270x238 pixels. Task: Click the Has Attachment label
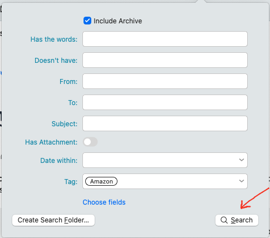(51, 142)
